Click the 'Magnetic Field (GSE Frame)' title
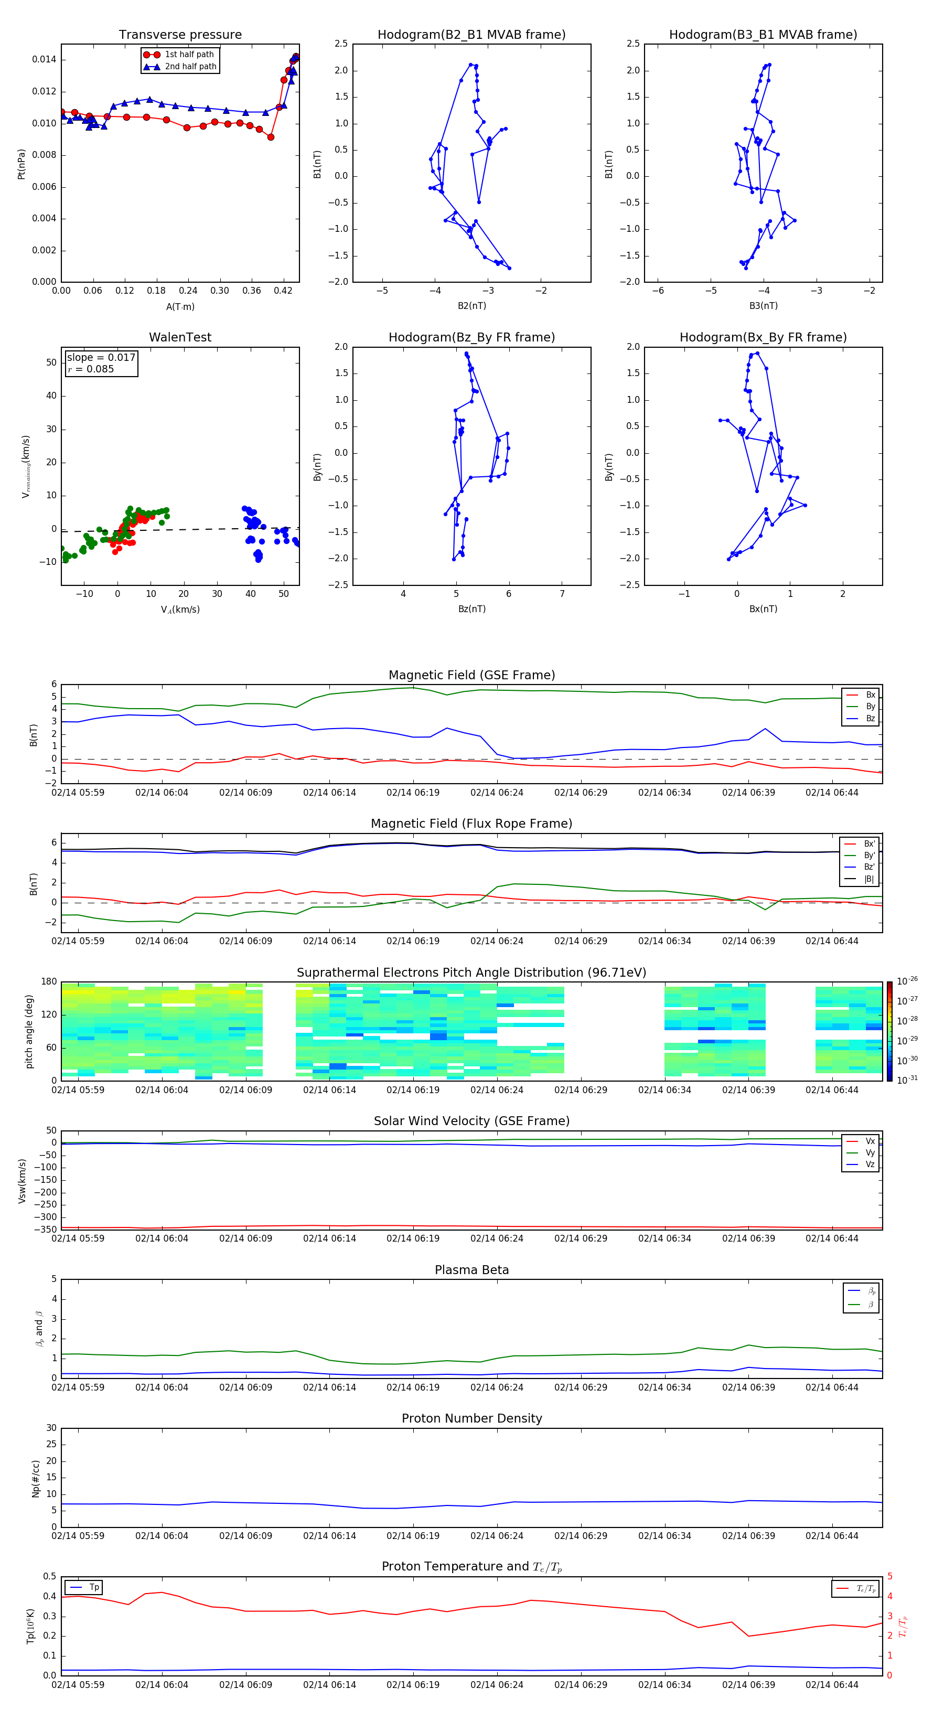This screenshot has height=1731, width=944. [471, 675]
